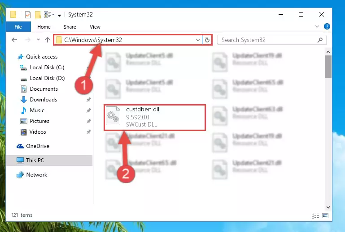Viewport: 345px width, 232px height.
Task: Click the vertical scrollbar thumb
Action: (x=328, y=67)
